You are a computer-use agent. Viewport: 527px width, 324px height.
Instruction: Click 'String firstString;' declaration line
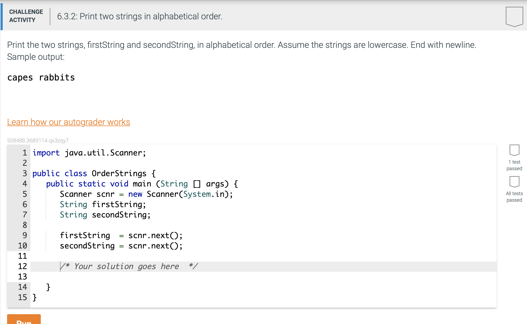tap(103, 204)
